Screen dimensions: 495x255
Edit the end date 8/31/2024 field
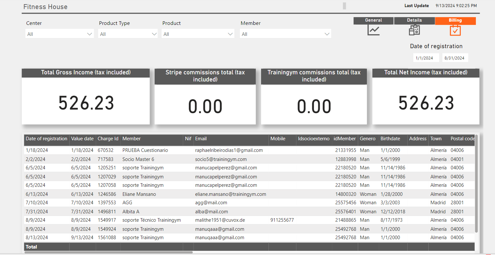tap(455, 58)
